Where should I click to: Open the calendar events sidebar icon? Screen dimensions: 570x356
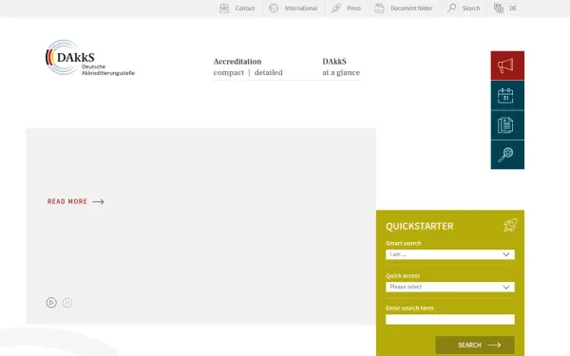507,96
